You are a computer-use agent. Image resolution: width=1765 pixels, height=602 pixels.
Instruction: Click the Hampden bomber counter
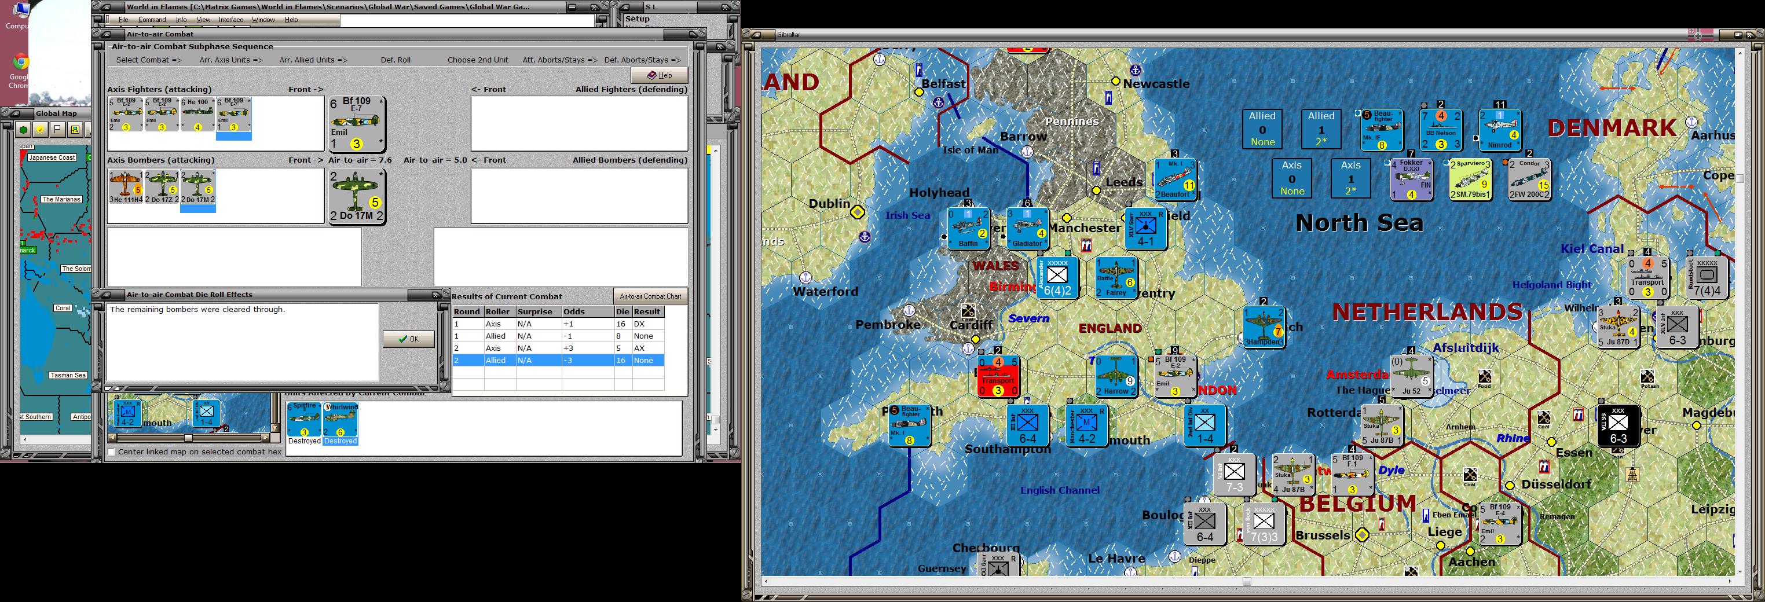coord(1264,326)
